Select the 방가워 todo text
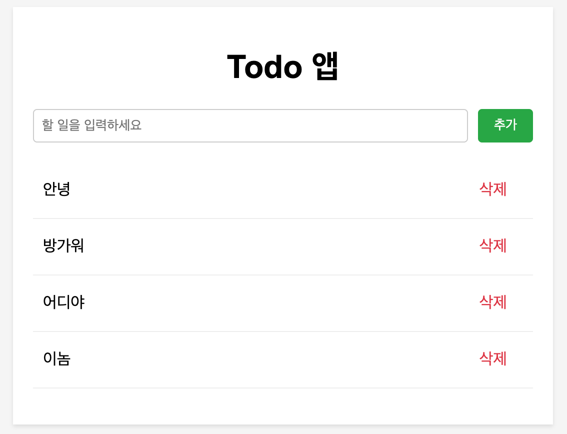567x434 pixels. tap(63, 245)
